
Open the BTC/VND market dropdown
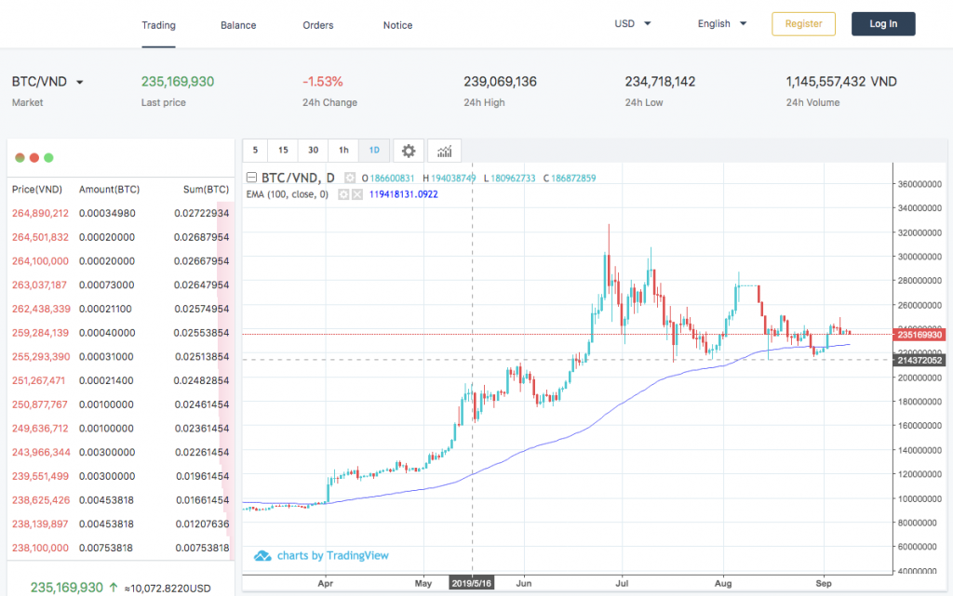click(x=79, y=82)
